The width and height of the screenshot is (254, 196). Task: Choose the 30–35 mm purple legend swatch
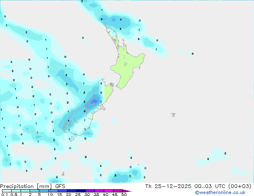coord(90,191)
